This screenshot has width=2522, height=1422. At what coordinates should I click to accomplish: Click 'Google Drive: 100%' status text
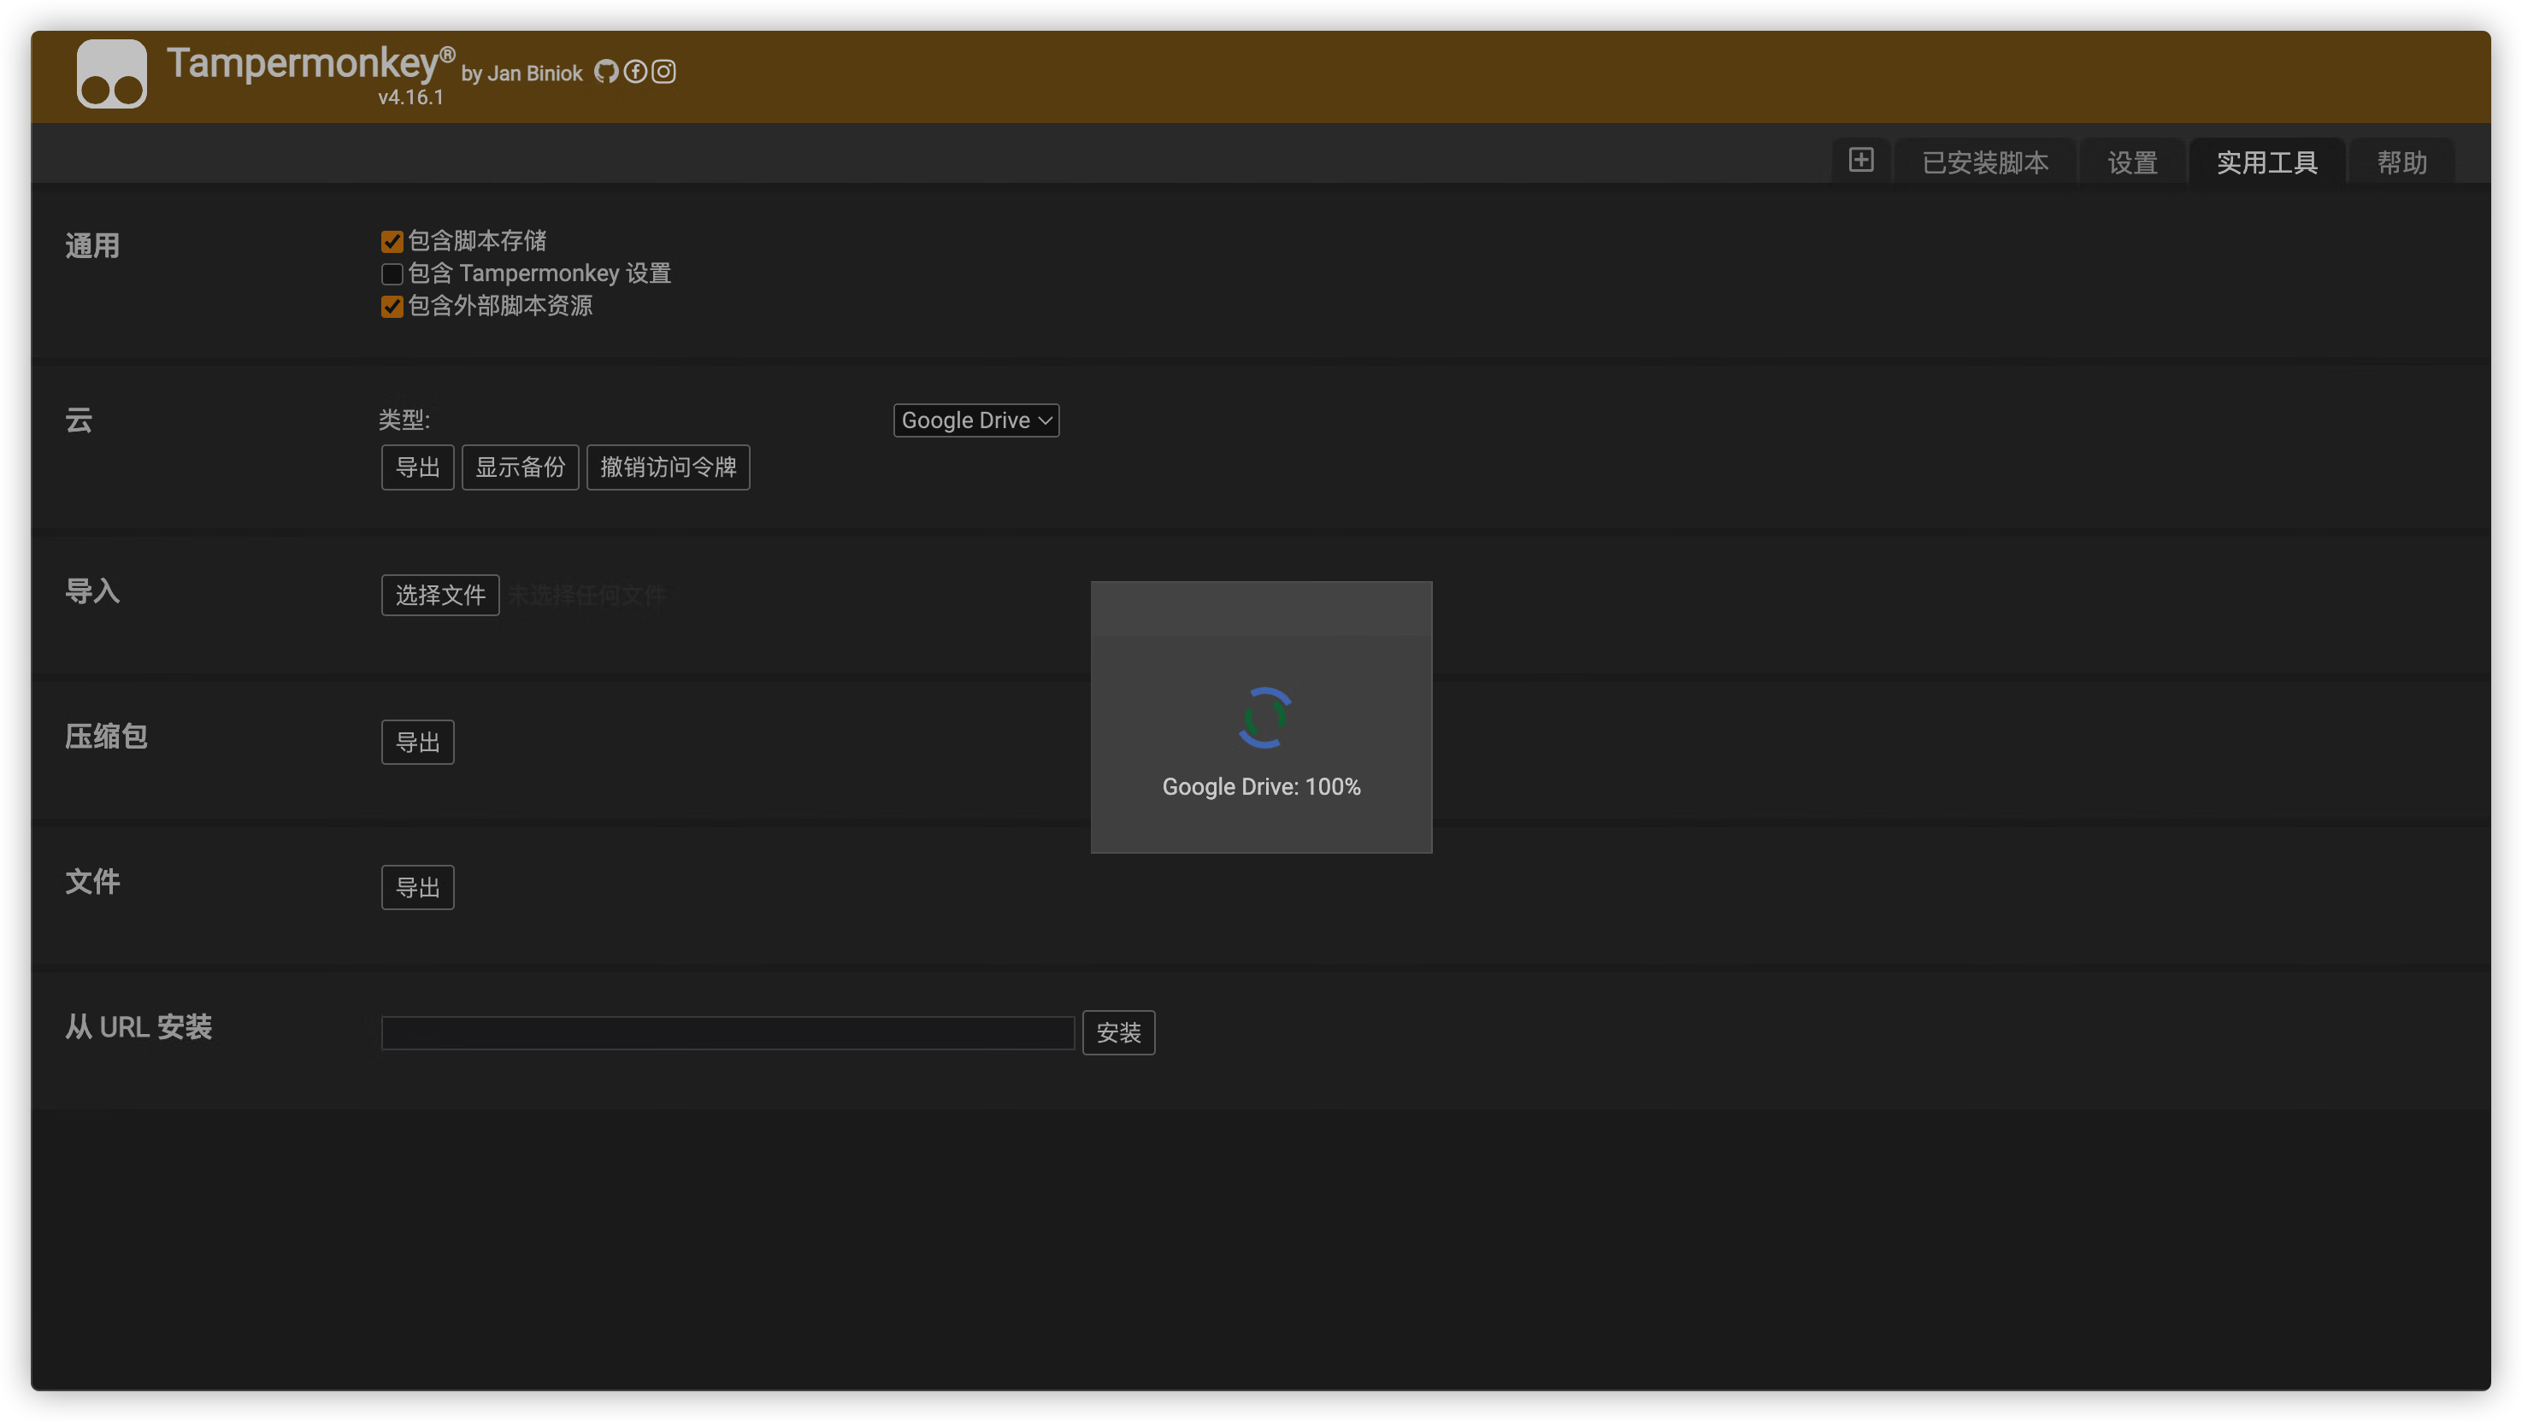point(1261,786)
